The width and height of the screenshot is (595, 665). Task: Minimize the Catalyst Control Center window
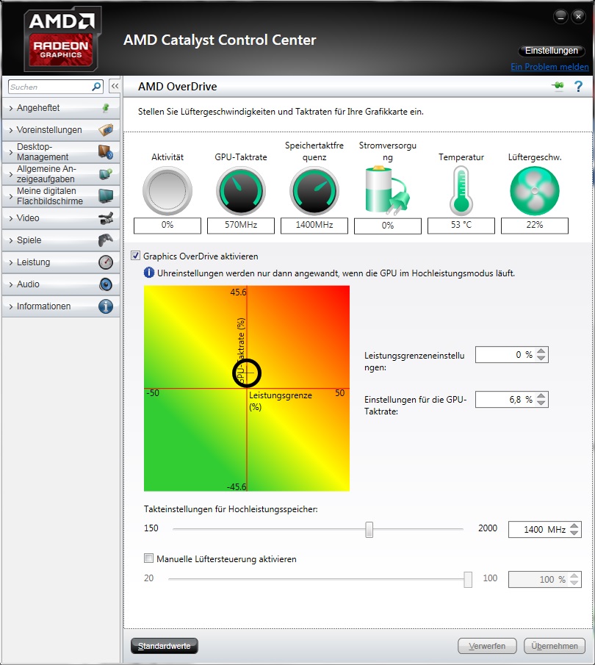560,17
